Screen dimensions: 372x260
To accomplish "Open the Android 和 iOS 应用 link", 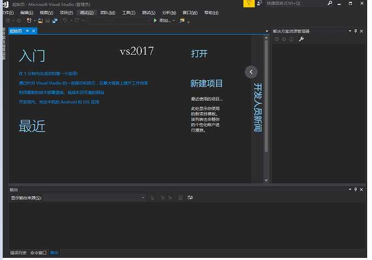I will click(59, 102).
